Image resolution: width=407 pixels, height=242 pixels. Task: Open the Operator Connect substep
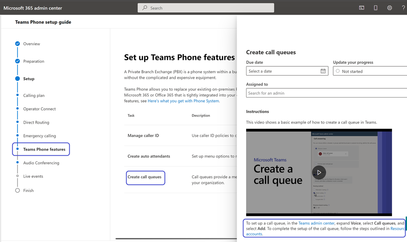[40, 109]
